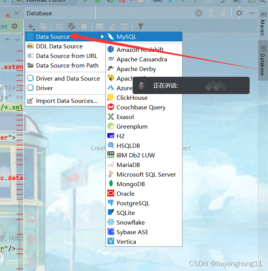Click the down arrow in editor strip
Screen dimensions: 268x271
(17, 40)
